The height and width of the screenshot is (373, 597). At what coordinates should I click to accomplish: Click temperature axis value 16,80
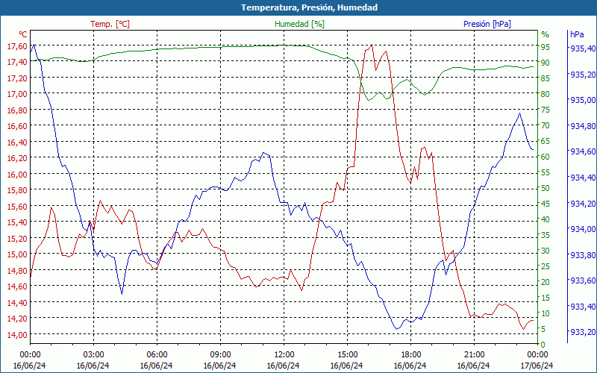click(17, 110)
